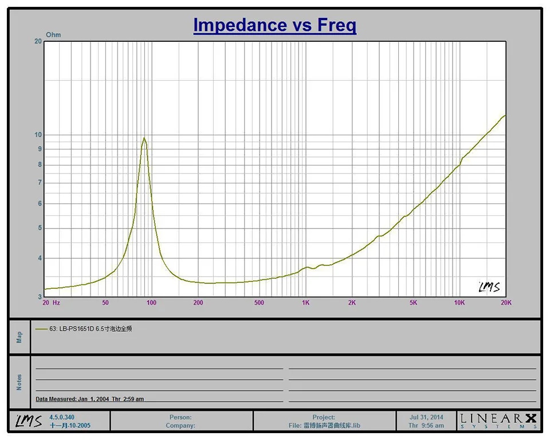Click the 'File:' library name text

click(x=324, y=426)
